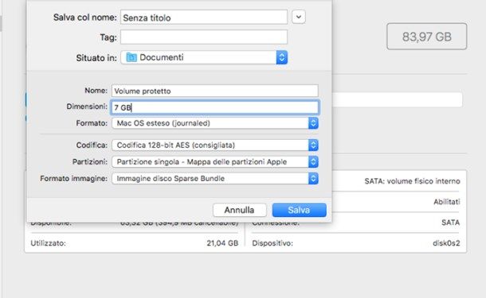This screenshot has width=486, height=298.
Task: Click the 'disk0s2' device value
Action: [446, 243]
